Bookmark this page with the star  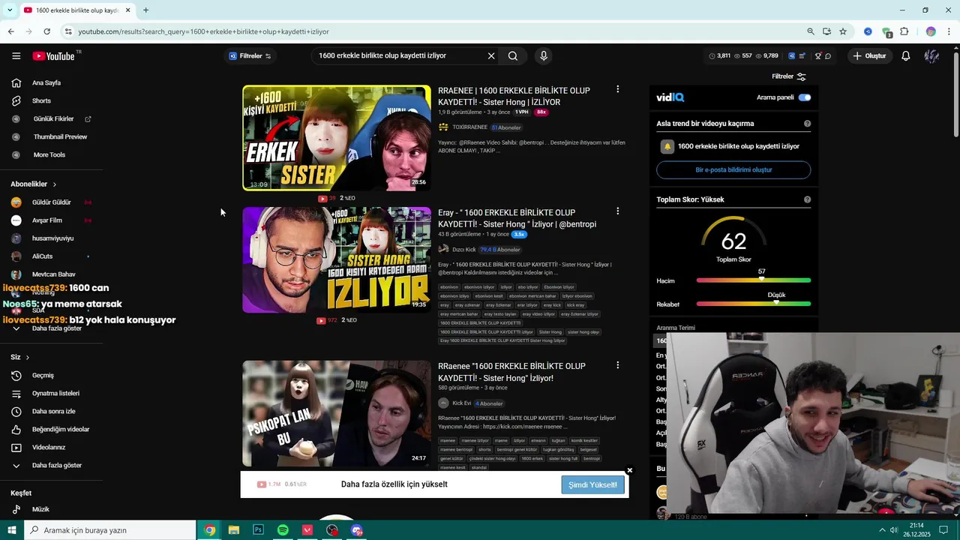coord(843,31)
